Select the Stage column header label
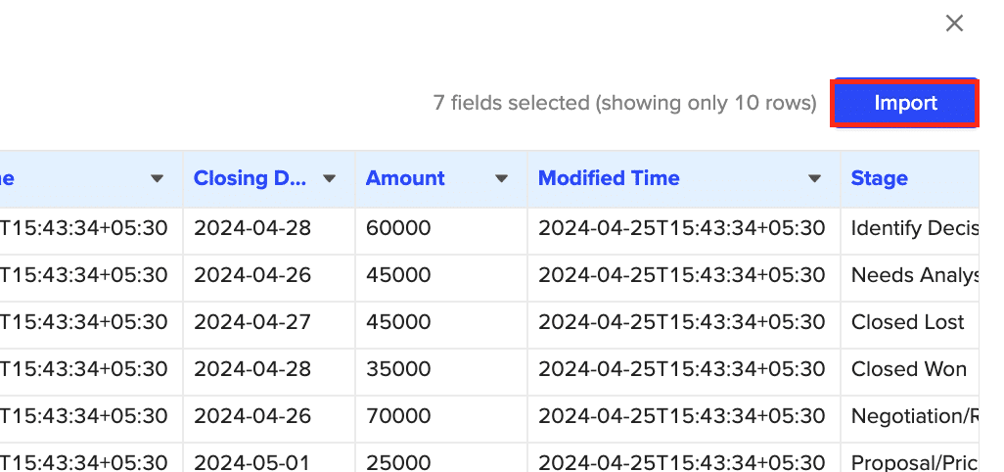 [x=879, y=178]
